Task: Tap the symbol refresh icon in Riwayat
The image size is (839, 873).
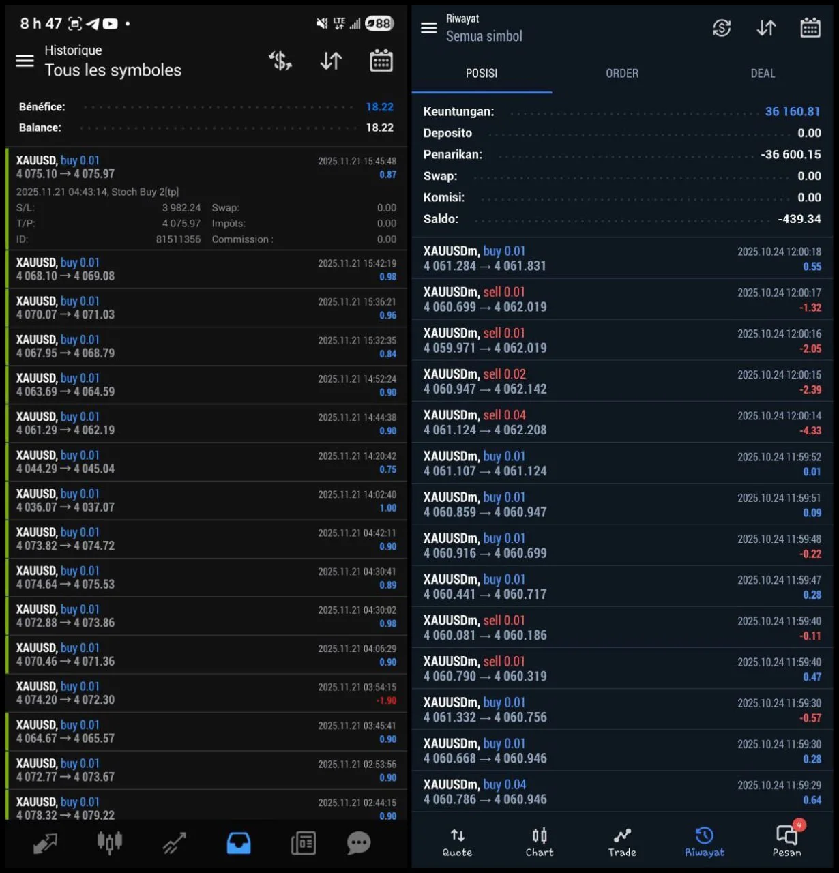Action: point(722,28)
